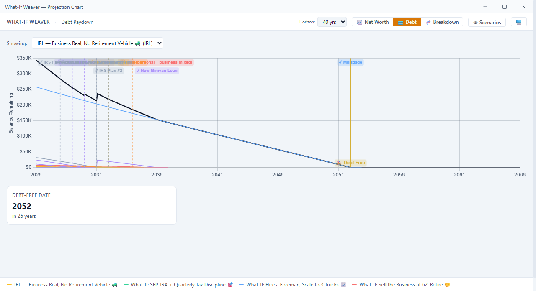Click the 2031 x-axis label

coord(96,175)
